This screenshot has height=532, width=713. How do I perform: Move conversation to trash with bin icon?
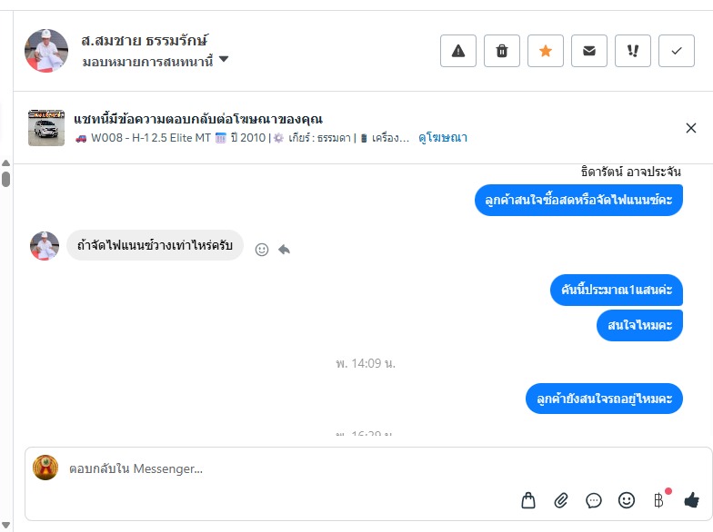pyautogui.click(x=502, y=51)
